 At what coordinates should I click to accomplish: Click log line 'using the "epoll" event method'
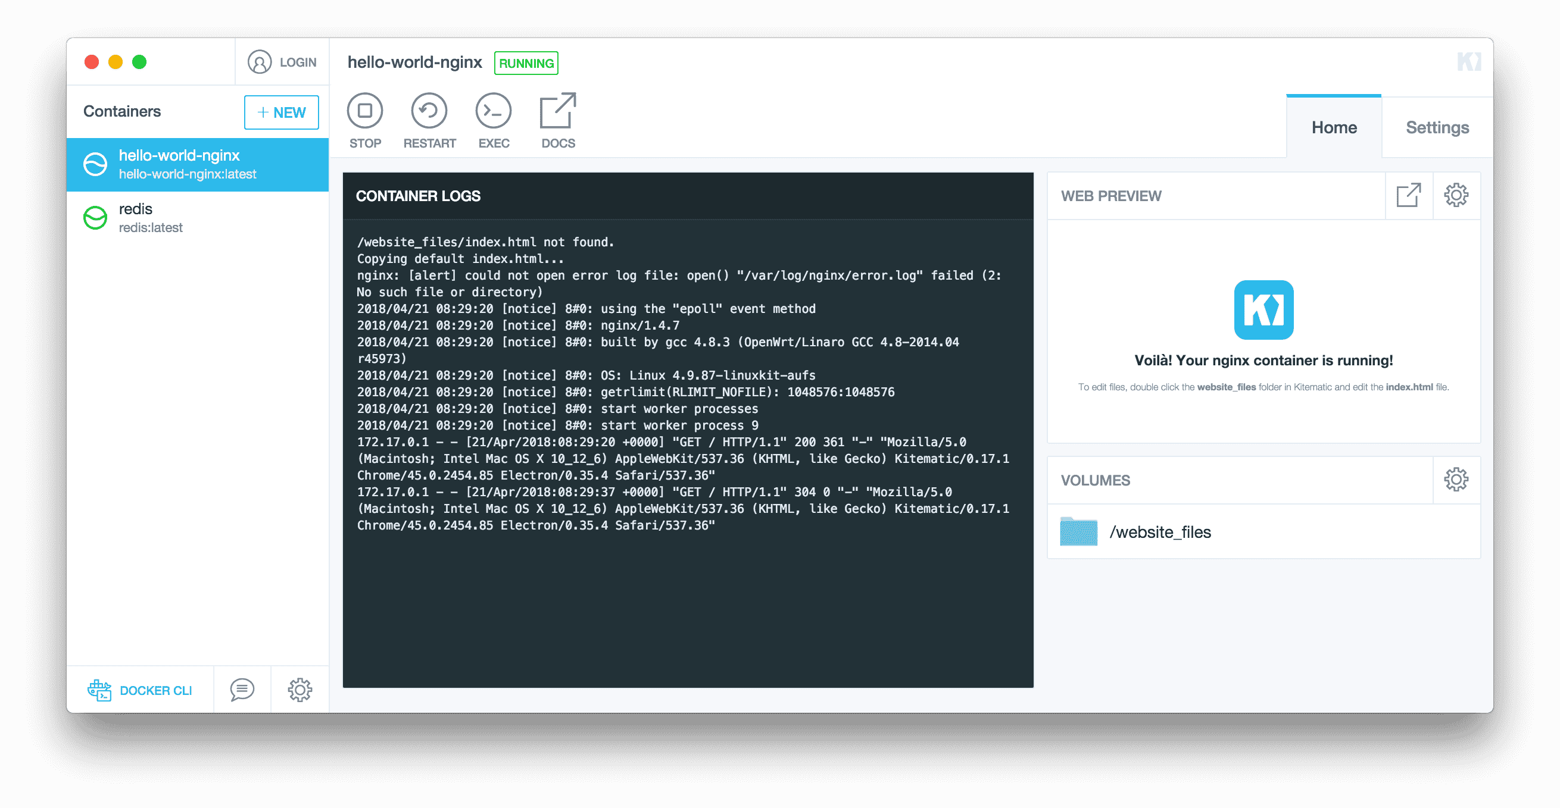586,309
